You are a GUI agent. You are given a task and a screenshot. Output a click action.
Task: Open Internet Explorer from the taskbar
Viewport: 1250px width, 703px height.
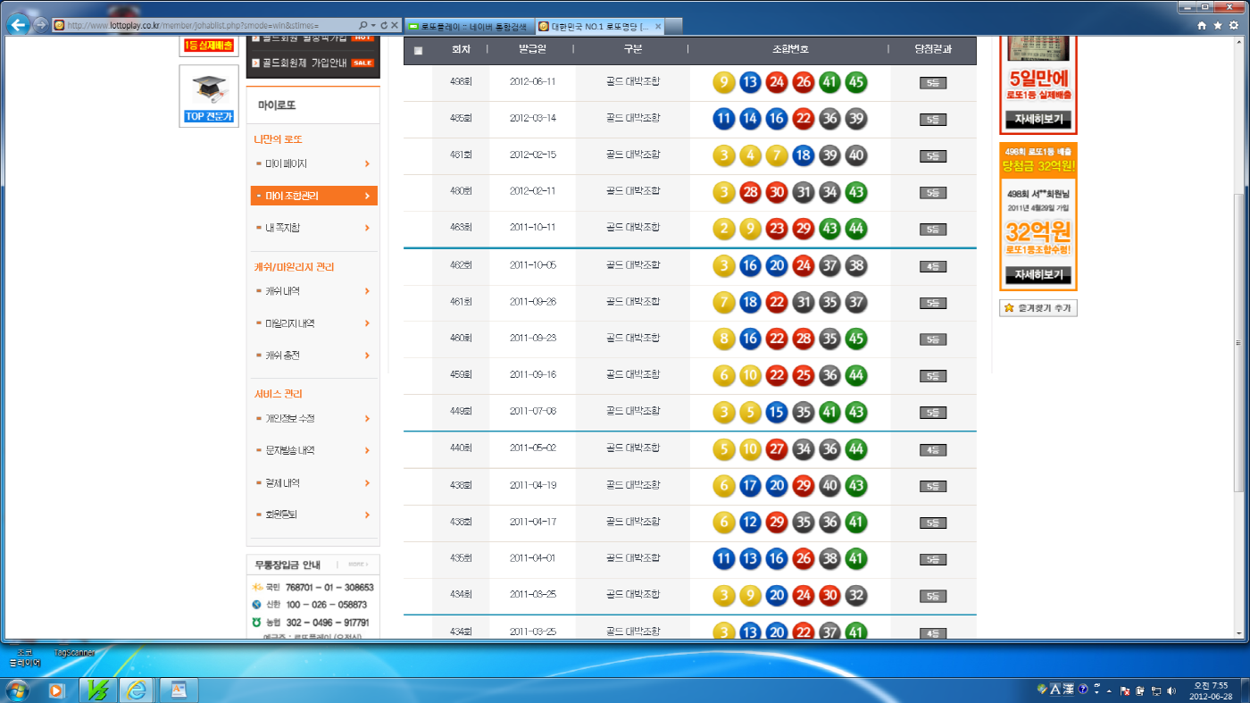tap(137, 690)
